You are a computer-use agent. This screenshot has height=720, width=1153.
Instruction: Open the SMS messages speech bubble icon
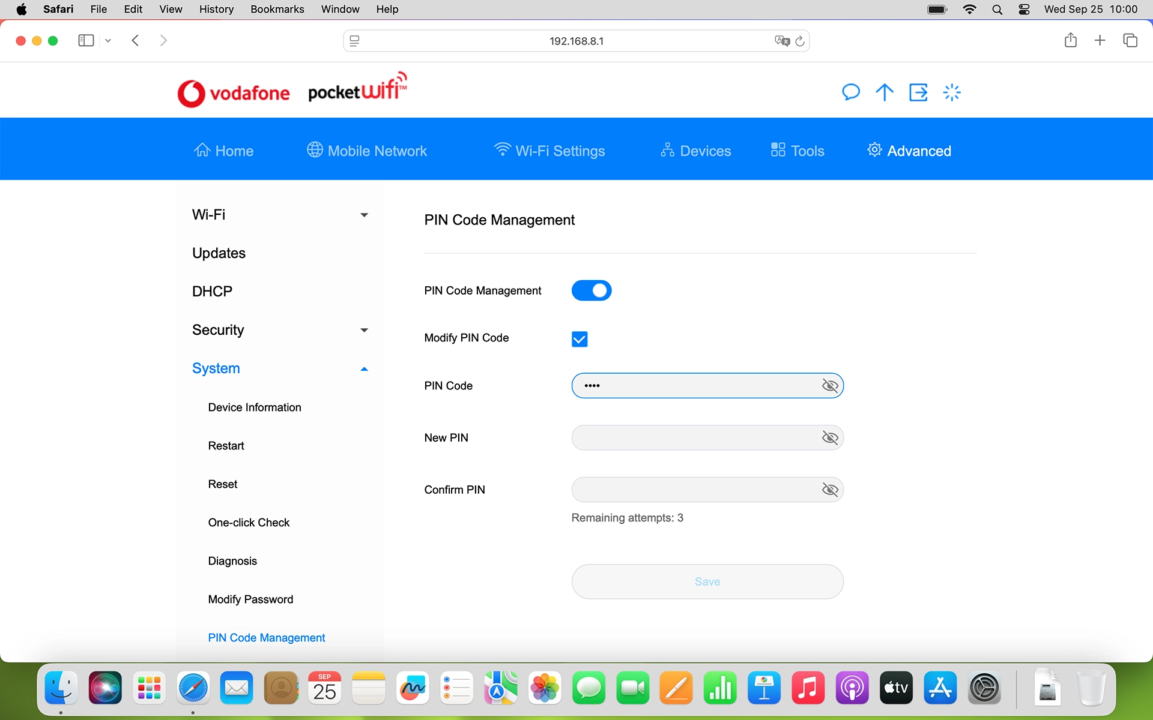pos(850,92)
